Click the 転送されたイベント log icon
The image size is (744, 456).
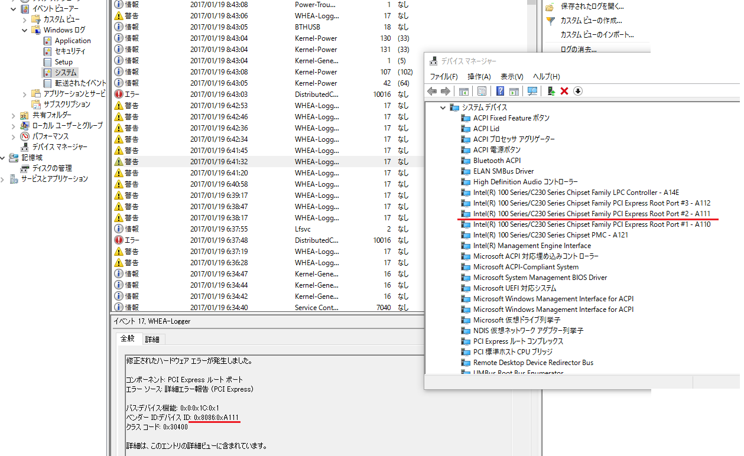pos(48,83)
